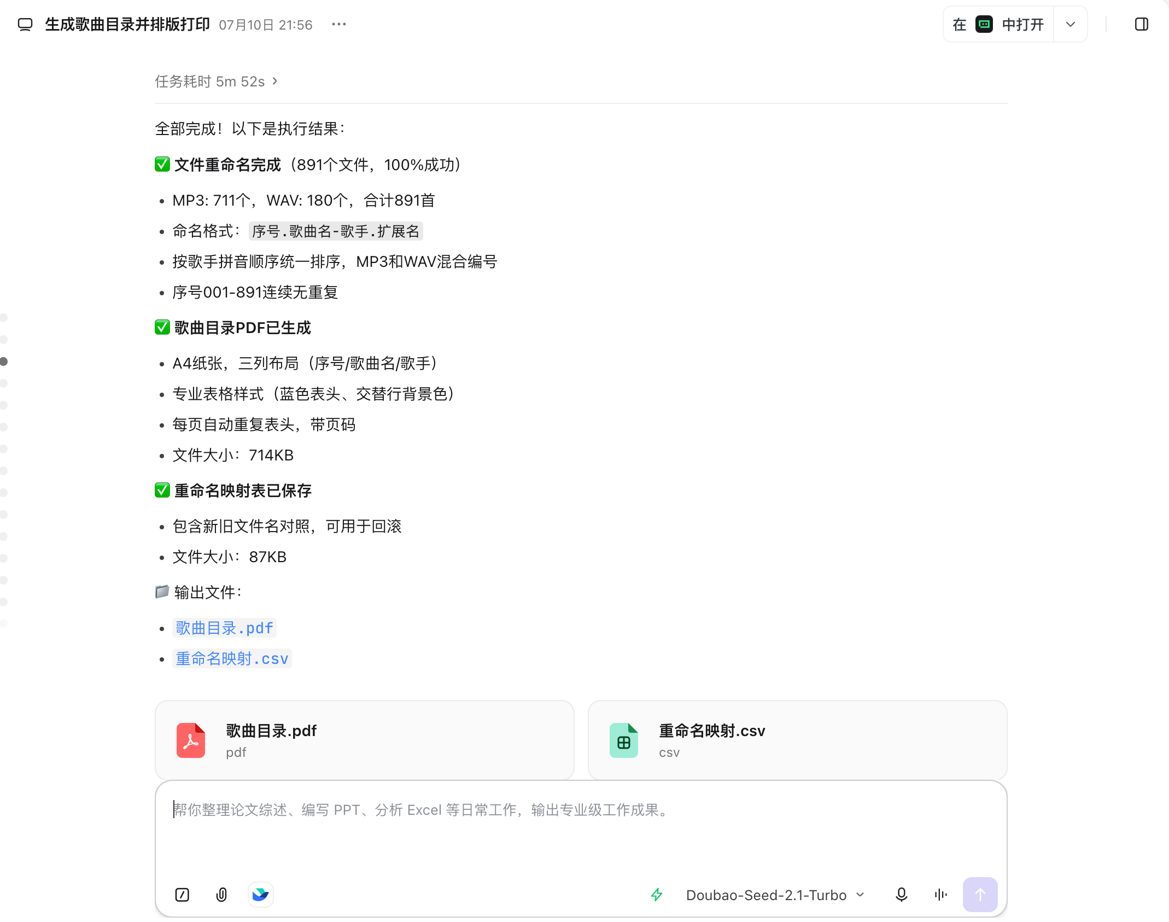1169x922 pixels.
Task: Click the 文件重命名完成 heading
Action: pyautogui.click(x=227, y=165)
